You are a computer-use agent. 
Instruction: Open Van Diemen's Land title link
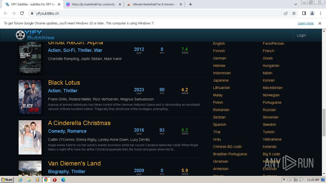74,163
